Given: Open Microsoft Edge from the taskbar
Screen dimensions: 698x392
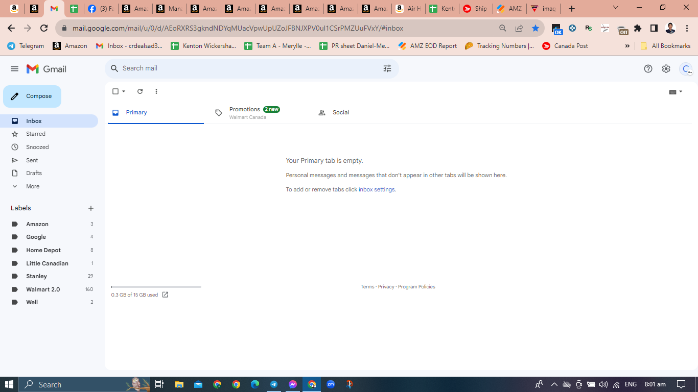Looking at the screenshot, I should coord(255,384).
